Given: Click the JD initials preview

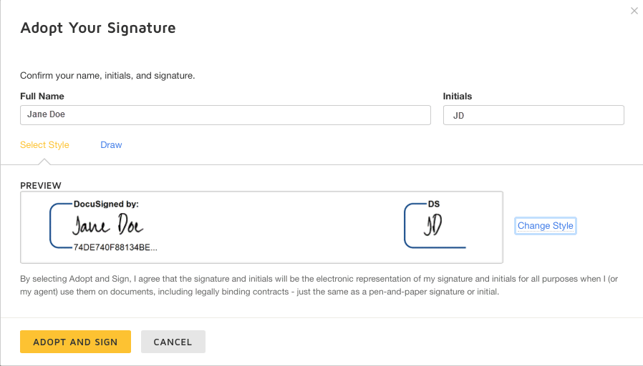Looking at the screenshot, I should pyautogui.click(x=432, y=226).
